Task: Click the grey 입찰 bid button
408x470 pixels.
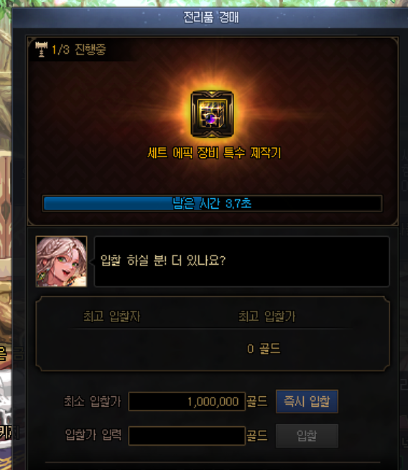Action: [x=307, y=436]
